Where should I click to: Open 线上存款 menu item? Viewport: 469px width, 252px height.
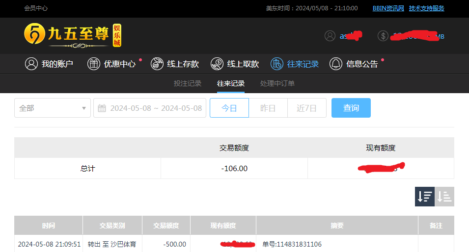coord(175,64)
